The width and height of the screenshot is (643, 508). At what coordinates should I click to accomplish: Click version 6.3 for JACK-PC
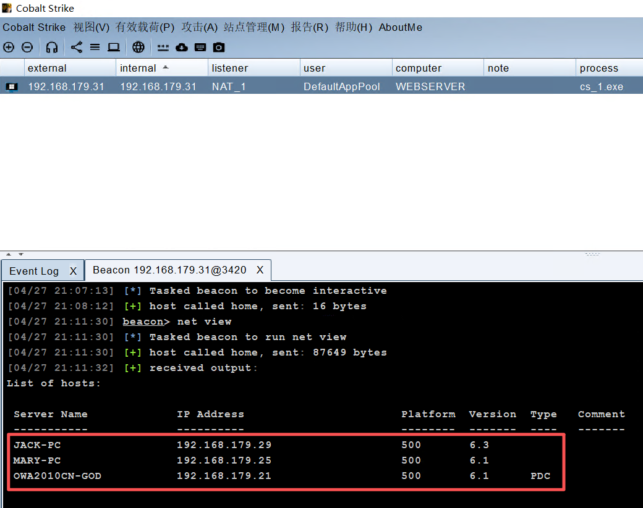coord(479,445)
